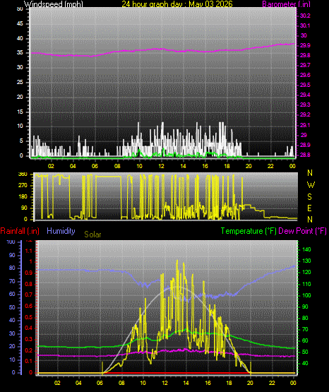Click the Windspeed (mph) axis title
329x392 pixels.
click(54, 4)
